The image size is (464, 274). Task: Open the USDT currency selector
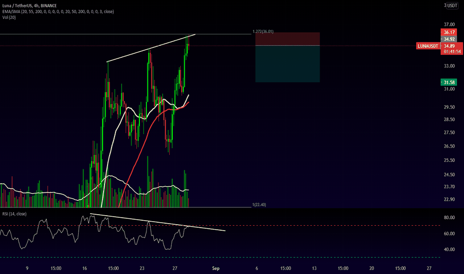[x=452, y=5]
